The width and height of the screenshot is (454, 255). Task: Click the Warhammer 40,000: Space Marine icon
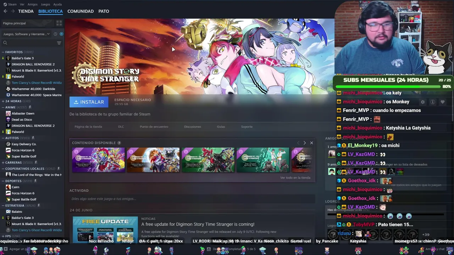pos(8,95)
